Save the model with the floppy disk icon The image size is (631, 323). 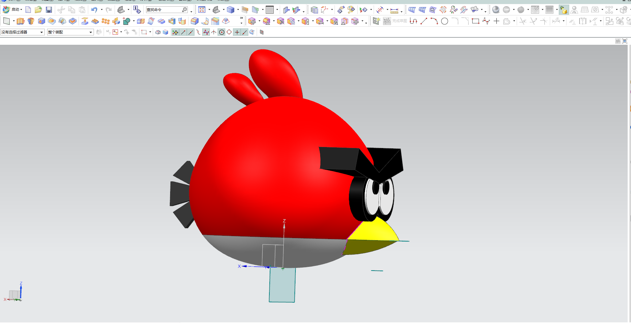pos(49,10)
